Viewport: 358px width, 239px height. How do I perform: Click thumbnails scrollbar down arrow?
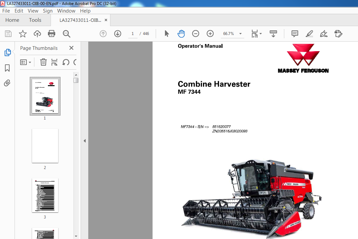76,236
